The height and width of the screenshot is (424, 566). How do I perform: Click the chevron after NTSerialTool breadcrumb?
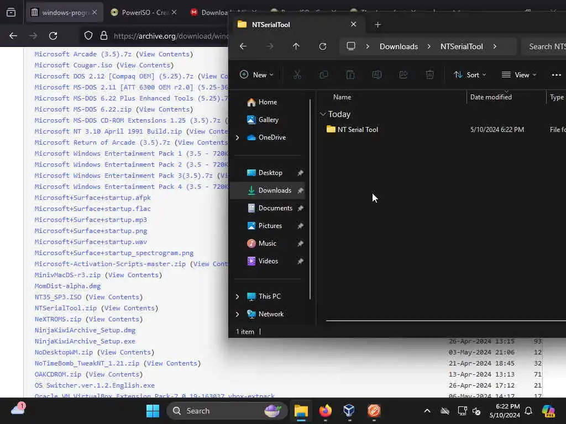tap(495, 46)
